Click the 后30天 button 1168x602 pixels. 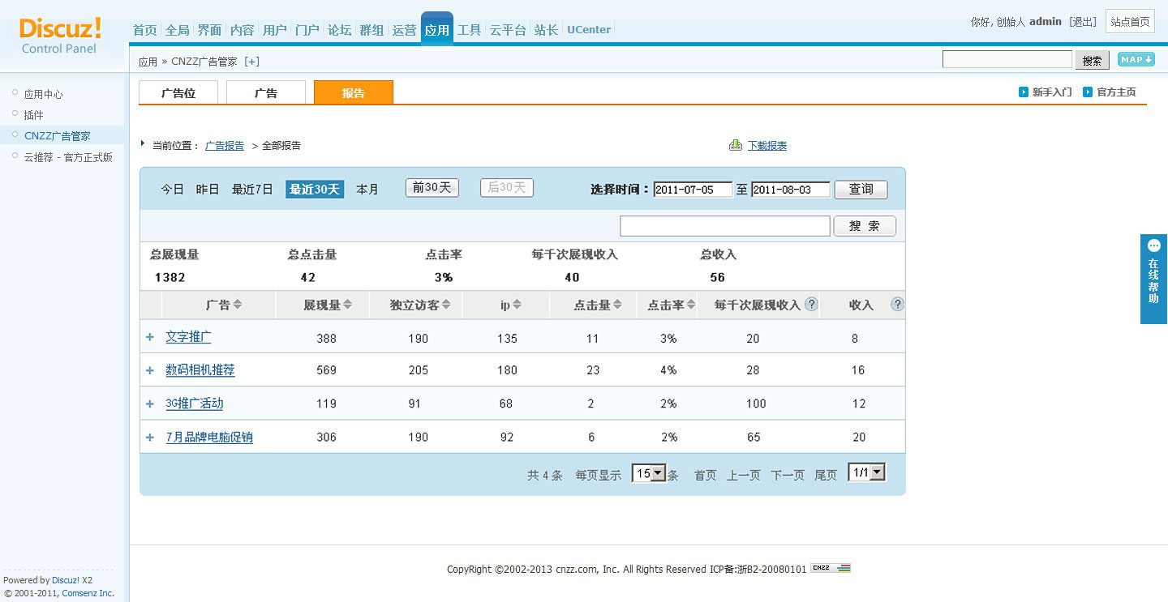pos(507,188)
